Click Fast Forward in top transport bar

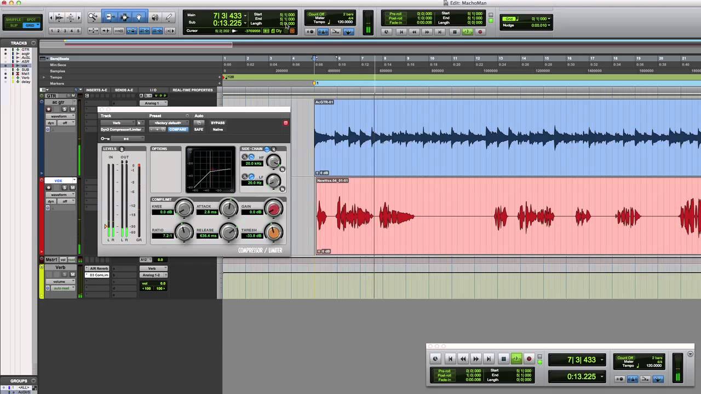click(x=427, y=32)
